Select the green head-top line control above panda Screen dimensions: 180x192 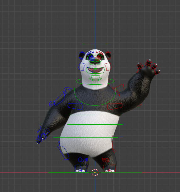[95, 44]
